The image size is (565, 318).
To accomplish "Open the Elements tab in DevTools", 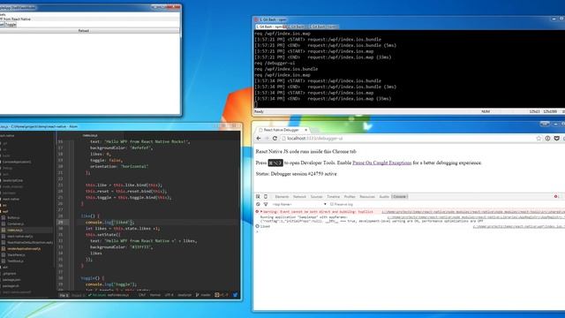I will click(282, 196).
